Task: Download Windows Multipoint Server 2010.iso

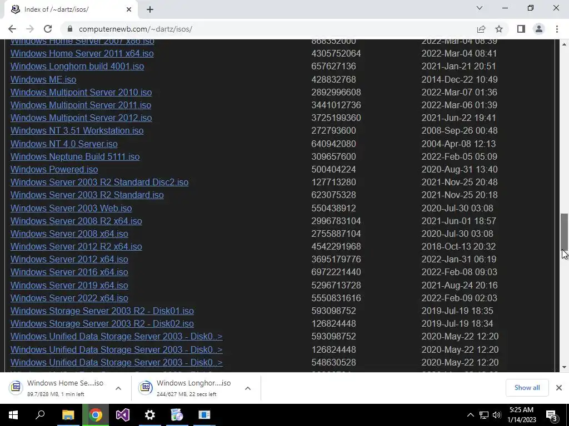Action: (x=81, y=93)
